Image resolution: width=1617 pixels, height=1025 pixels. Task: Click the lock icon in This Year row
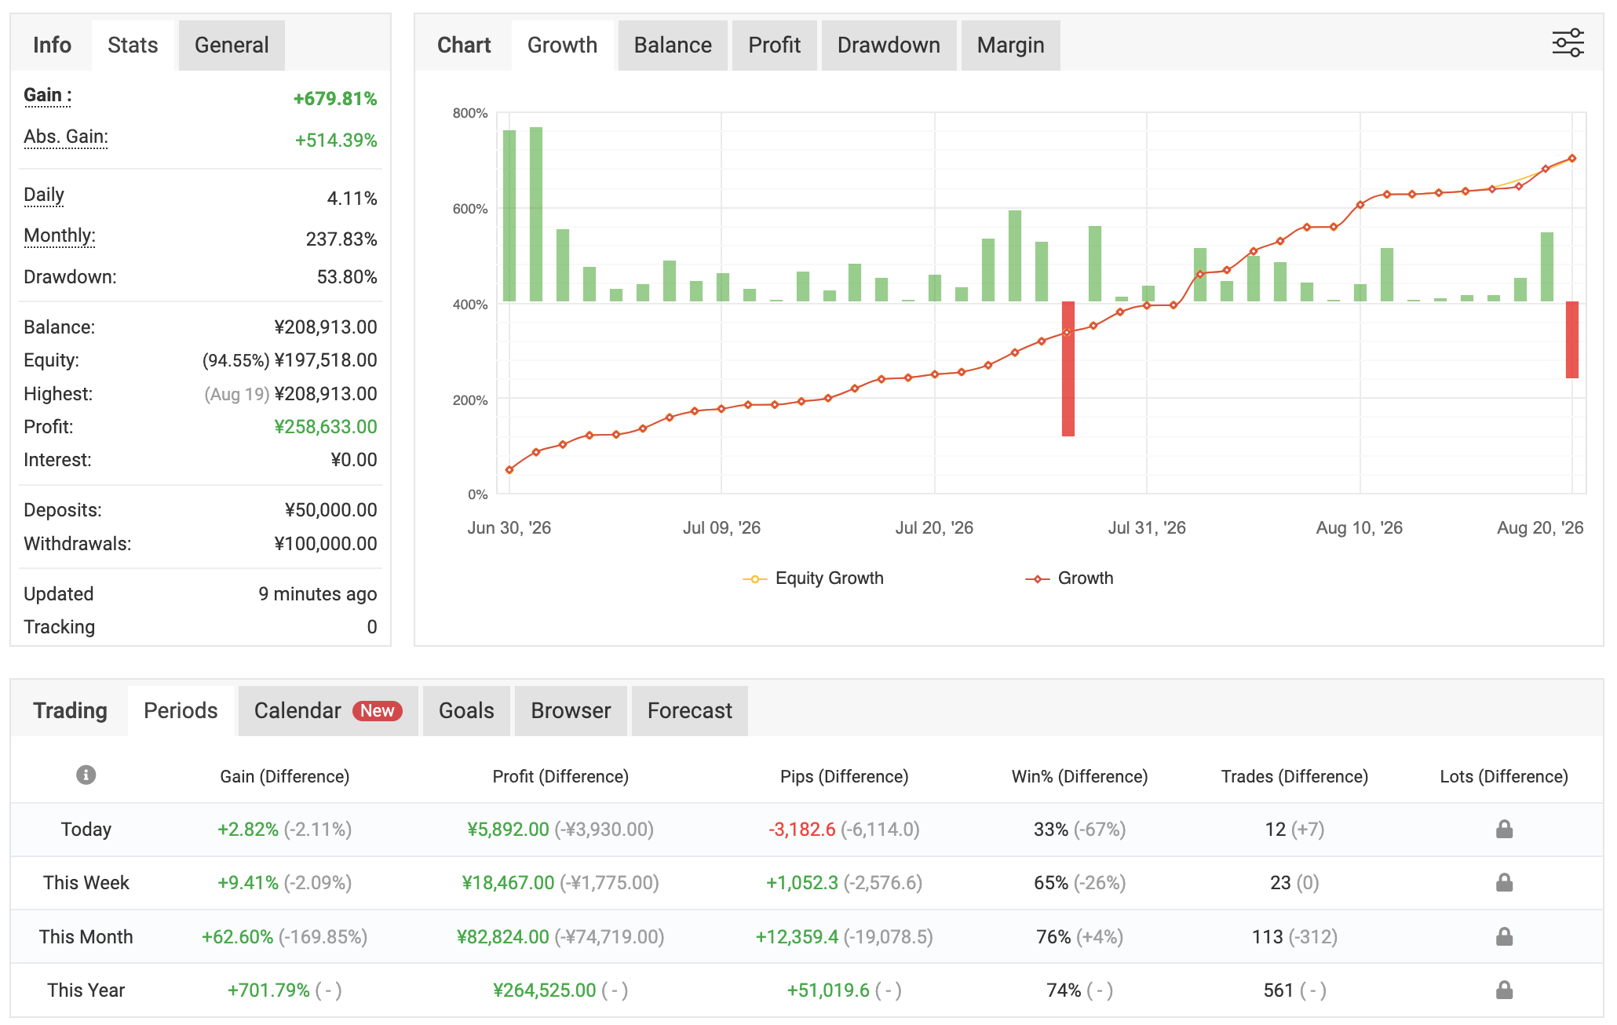point(1504,990)
